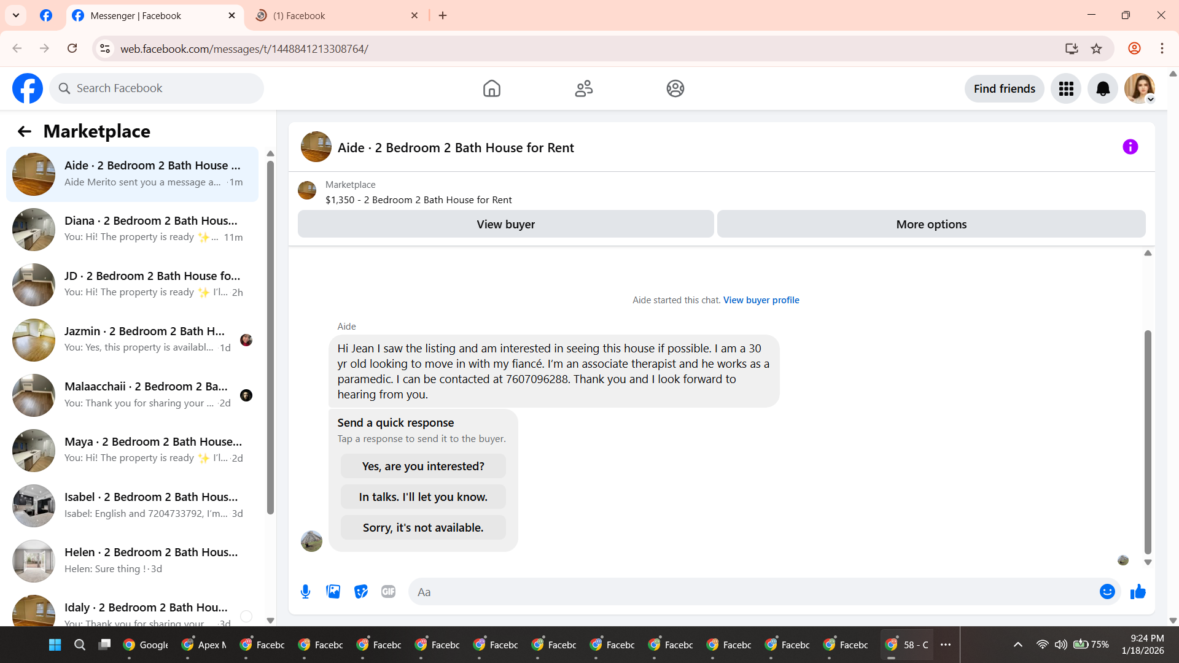
Task: Choose a sticker icon in composer
Action: click(361, 592)
